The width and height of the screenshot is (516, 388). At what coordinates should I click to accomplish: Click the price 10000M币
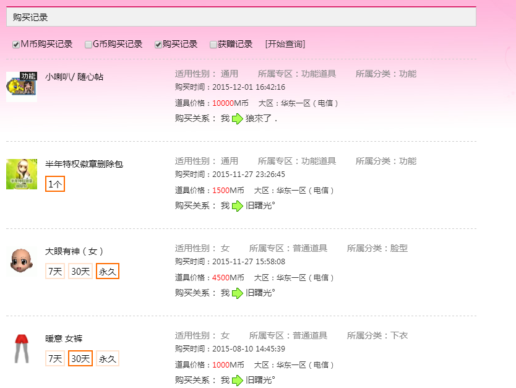tap(230, 103)
